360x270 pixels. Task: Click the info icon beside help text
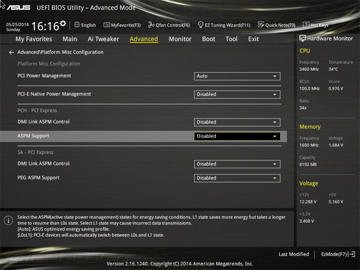(x=8, y=220)
